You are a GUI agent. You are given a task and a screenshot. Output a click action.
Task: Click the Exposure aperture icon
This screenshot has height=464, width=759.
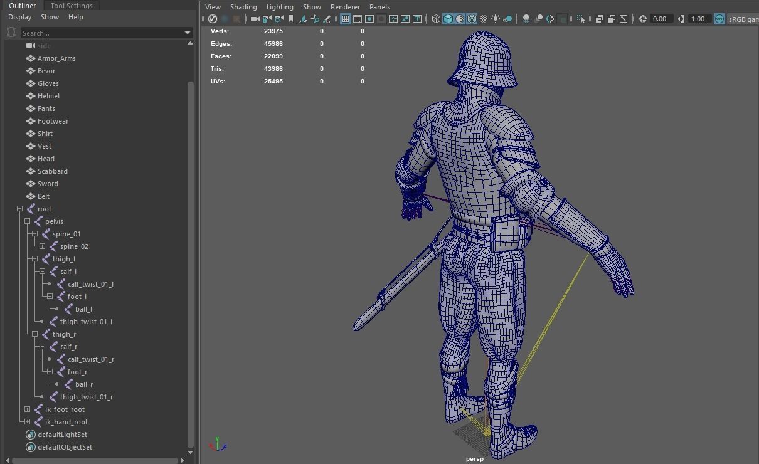[x=643, y=19]
